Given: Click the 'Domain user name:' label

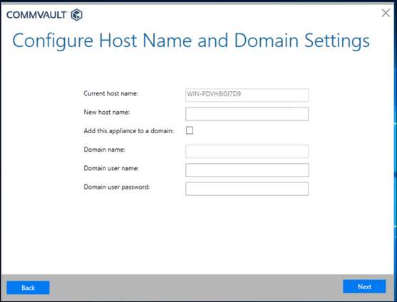Looking at the screenshot, I should (x=111, y=168).
